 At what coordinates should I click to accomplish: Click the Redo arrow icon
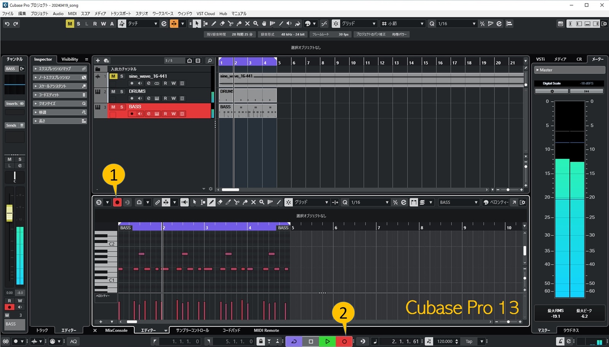16,24
